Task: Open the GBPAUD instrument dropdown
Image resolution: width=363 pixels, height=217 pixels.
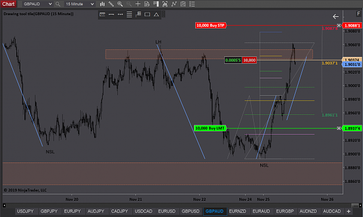Action: [38, 4]
